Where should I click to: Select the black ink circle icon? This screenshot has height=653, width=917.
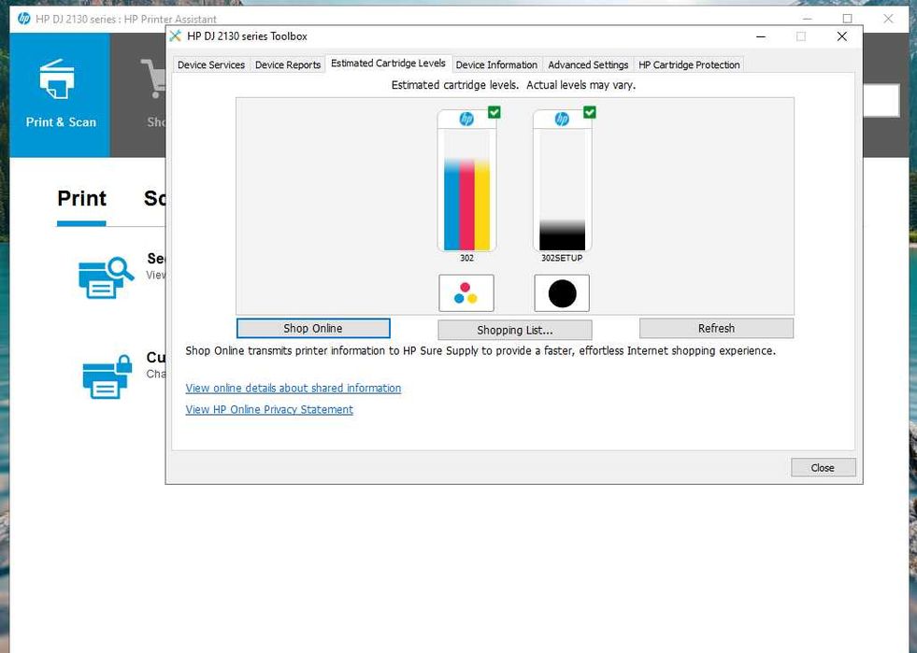click(x=562, y=293)
